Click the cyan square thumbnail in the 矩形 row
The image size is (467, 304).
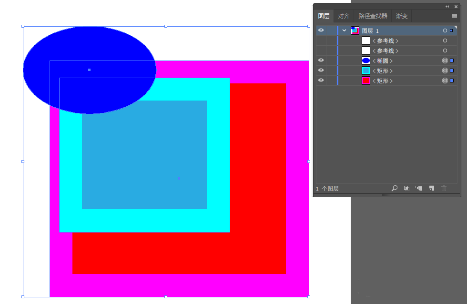(366, 71)
